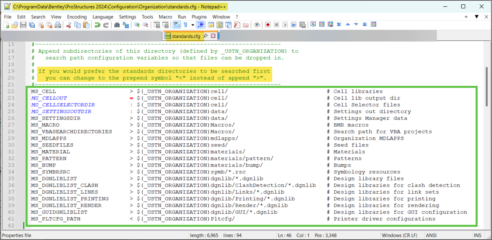Run macro multiple times icon
Viewport: 492px width, 240px height.
click(294, 25)
